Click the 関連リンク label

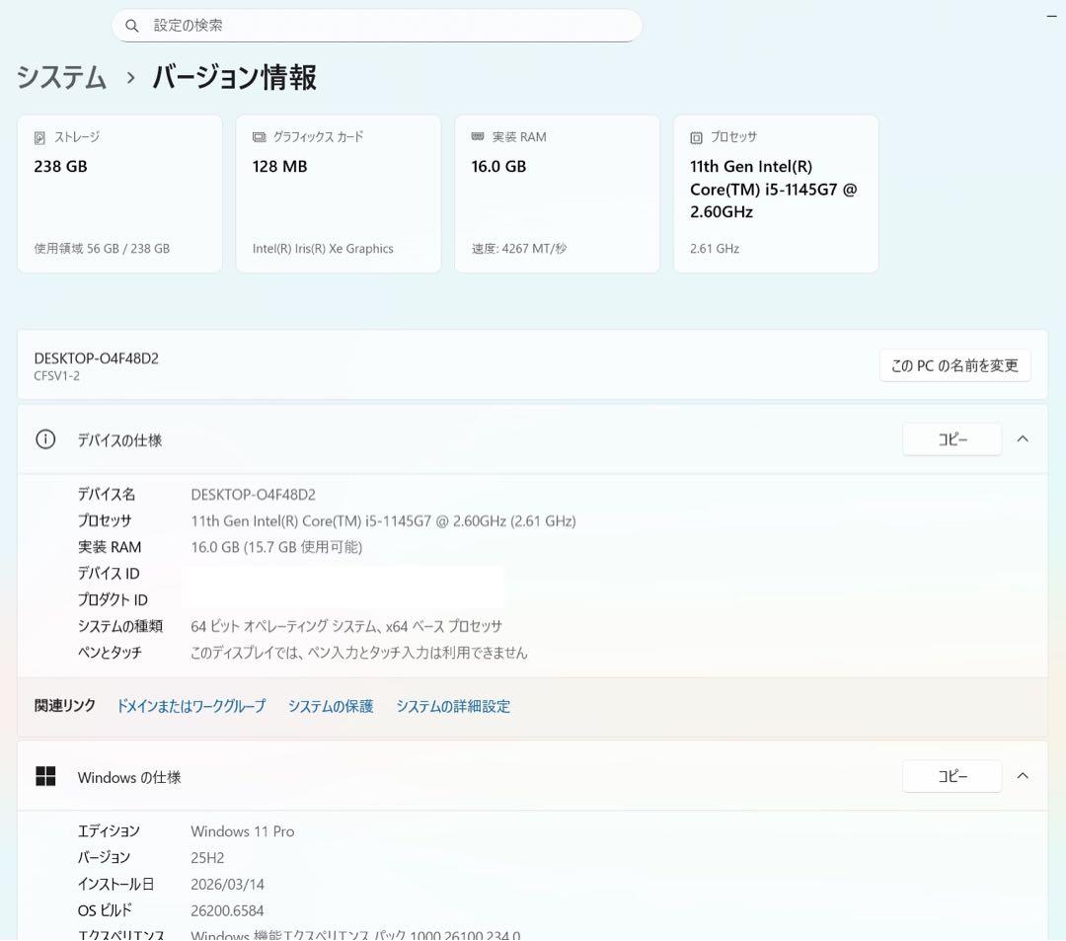coord(64,706)
